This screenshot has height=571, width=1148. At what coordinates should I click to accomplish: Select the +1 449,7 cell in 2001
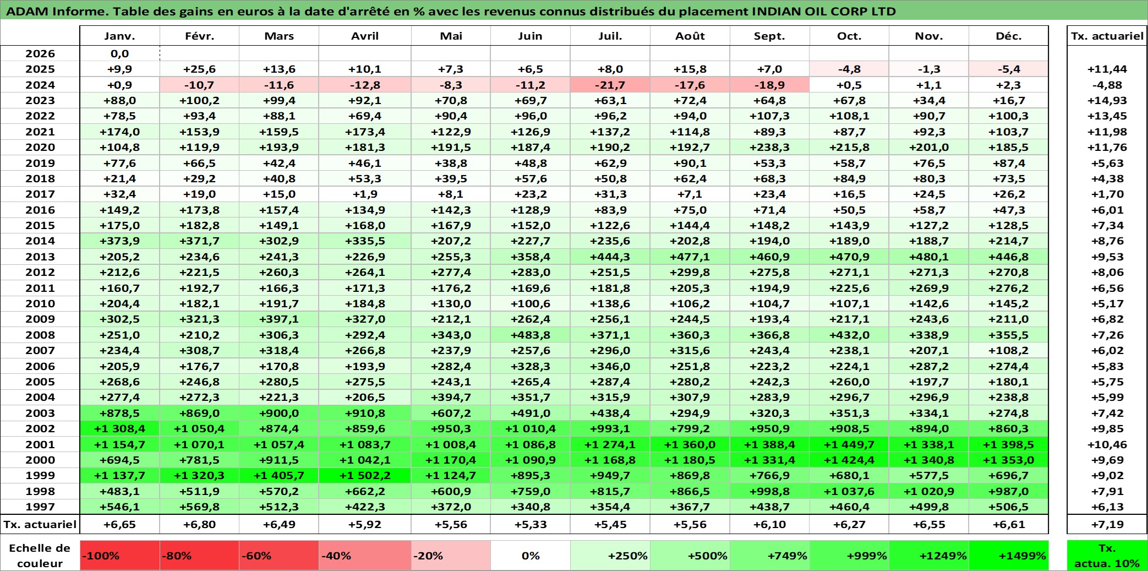click(849, 444)
